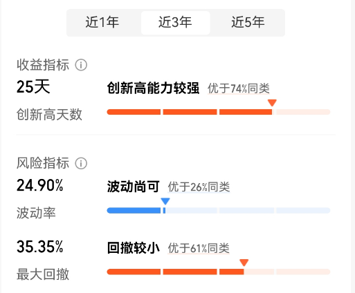This screenshot has height=293, width=355.
Task: Open the 风险指标 info icon
Action: click(81, 164)
